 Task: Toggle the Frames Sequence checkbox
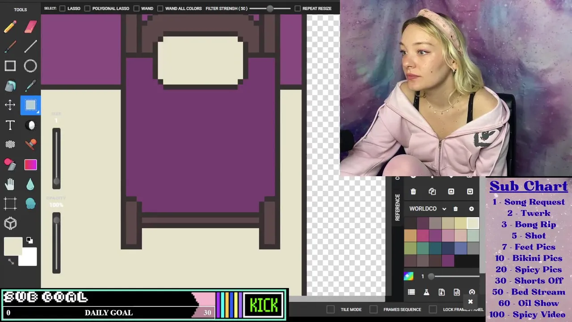pos(374,309)
